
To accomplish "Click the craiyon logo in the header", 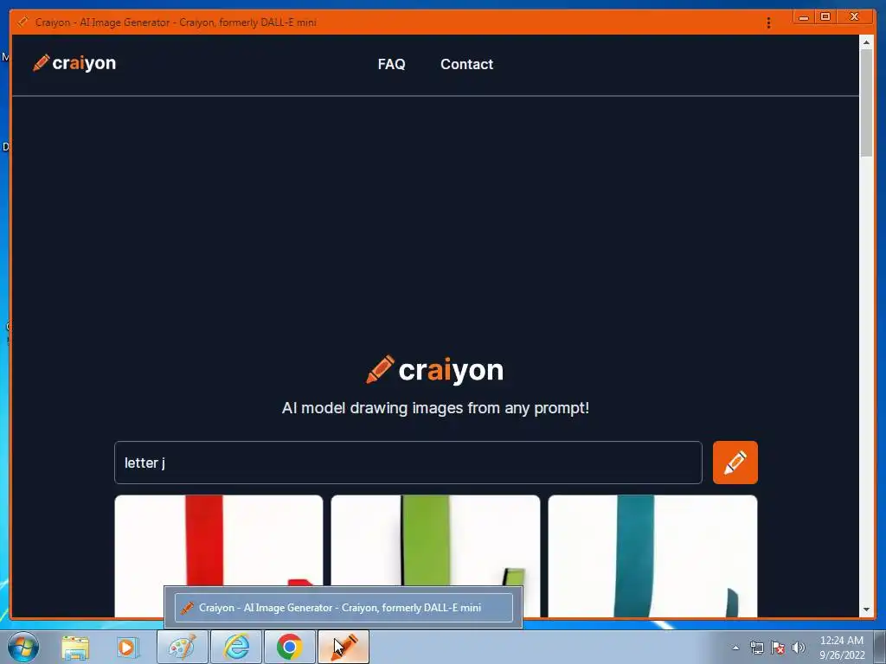I will 74,63.
